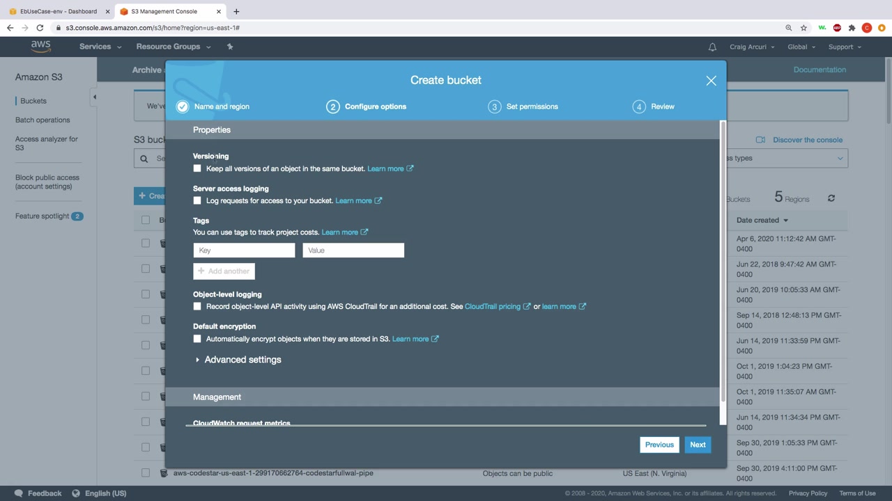Open the Versioning Learn more link
The height and width of the screenshot is (501, 892).
coord(390,168)
